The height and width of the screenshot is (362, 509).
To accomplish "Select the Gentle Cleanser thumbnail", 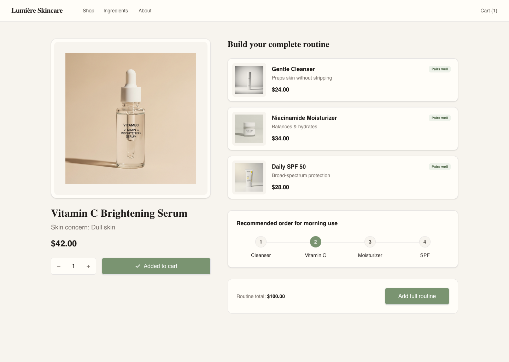I will (249, 80).
